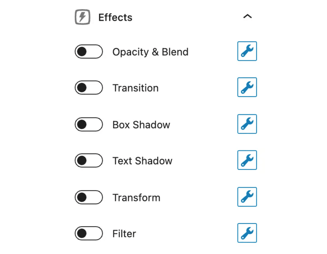Enable Box Shadow effect toggle
Screen dimensions: 327x254
point(89,124)
